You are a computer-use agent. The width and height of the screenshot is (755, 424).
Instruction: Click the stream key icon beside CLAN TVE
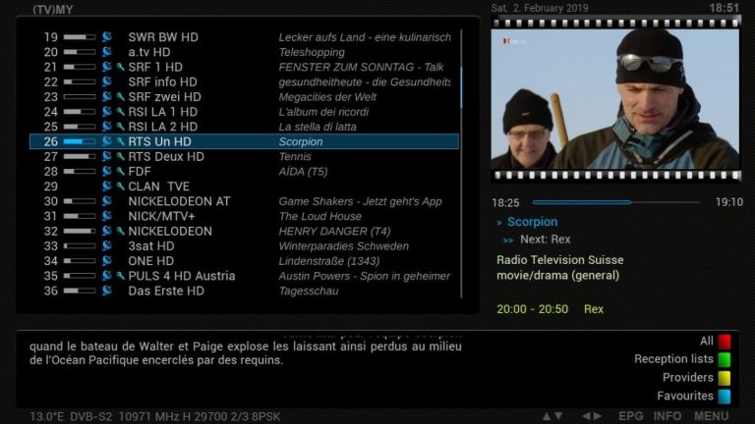(x=120, y=186)
